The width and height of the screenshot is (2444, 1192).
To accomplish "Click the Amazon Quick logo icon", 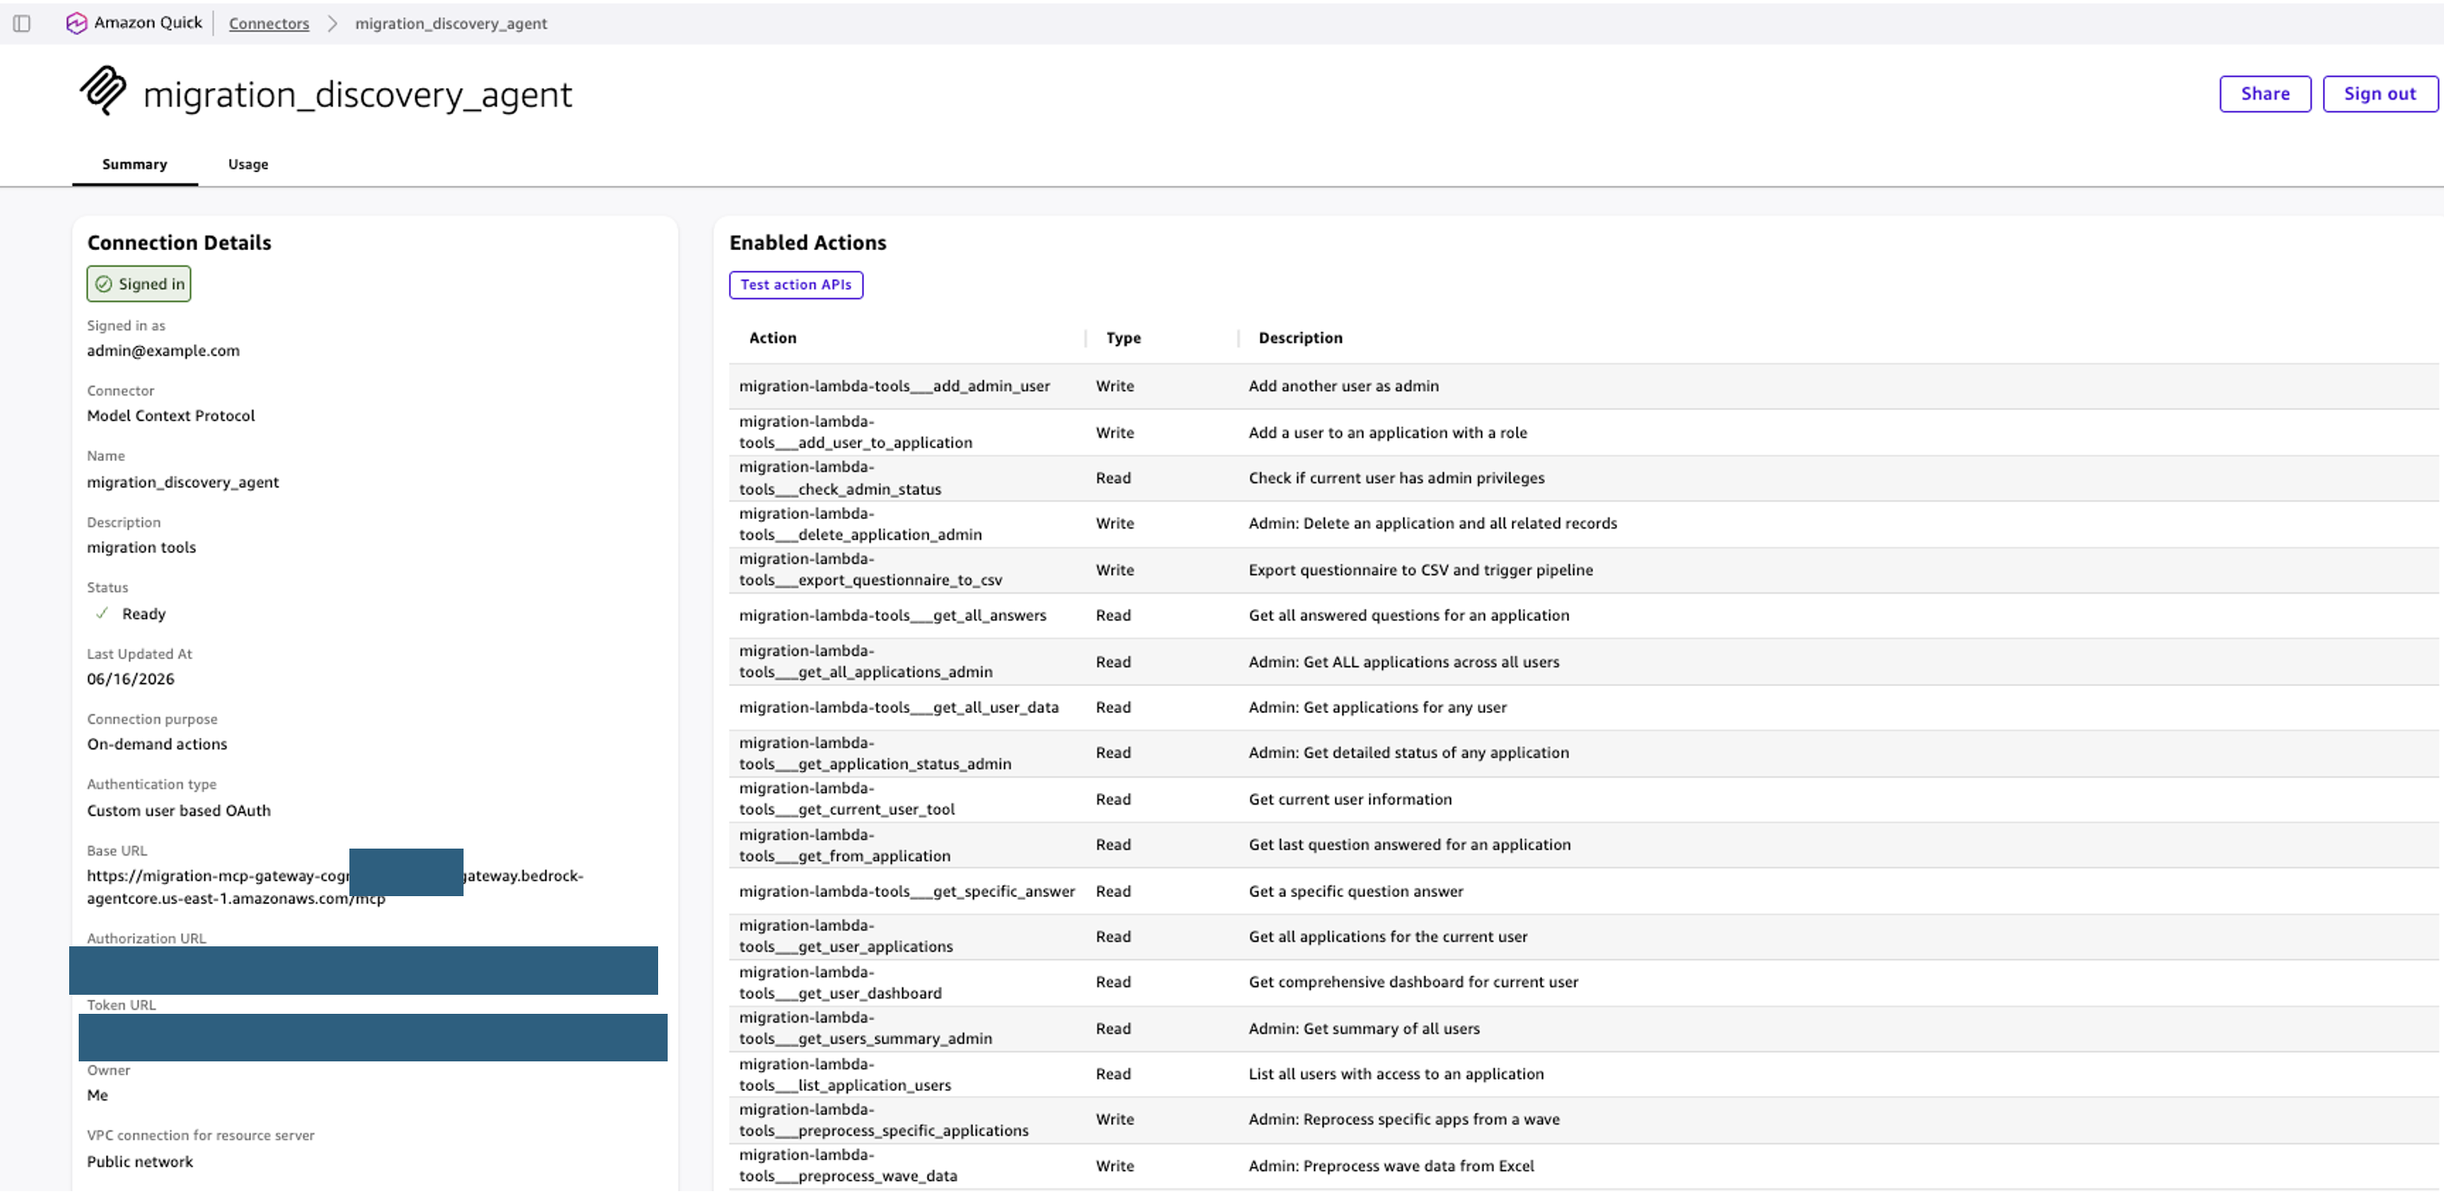I will click(77, 22).
